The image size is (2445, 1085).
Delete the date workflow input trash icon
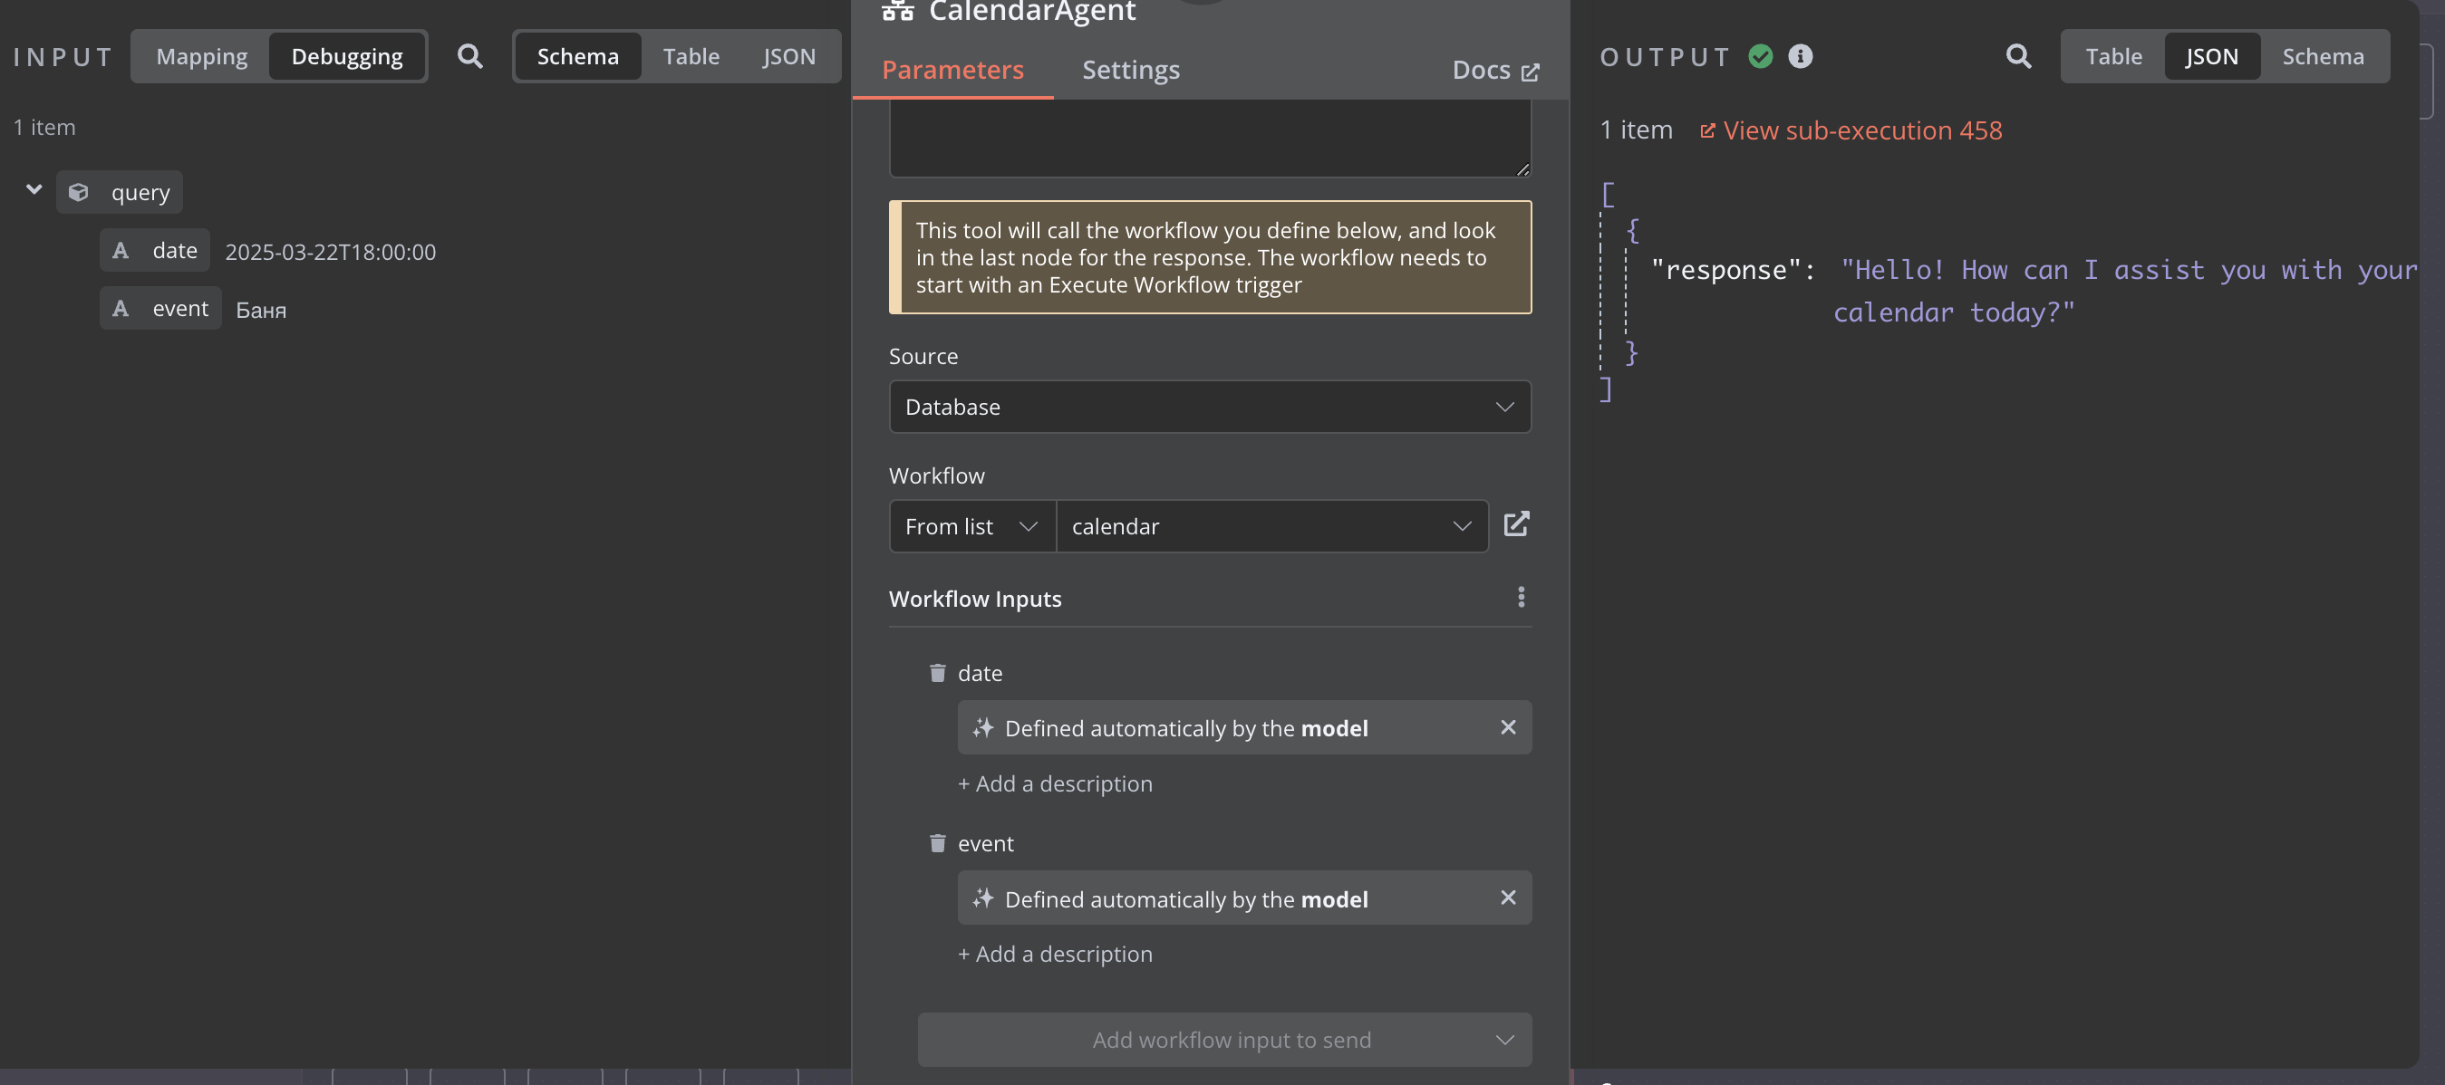click(938, 672)
